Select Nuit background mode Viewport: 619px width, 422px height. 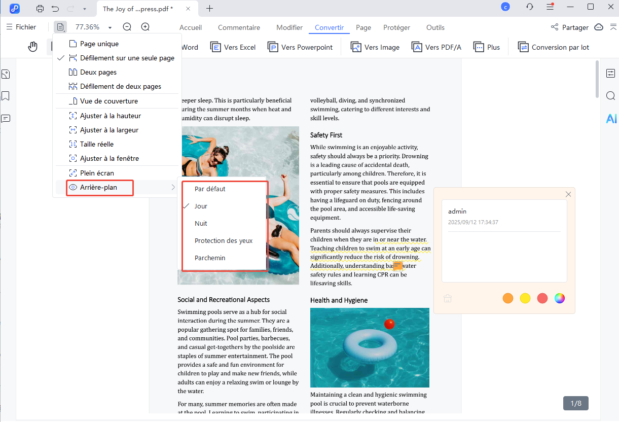(x=201, y=223)
